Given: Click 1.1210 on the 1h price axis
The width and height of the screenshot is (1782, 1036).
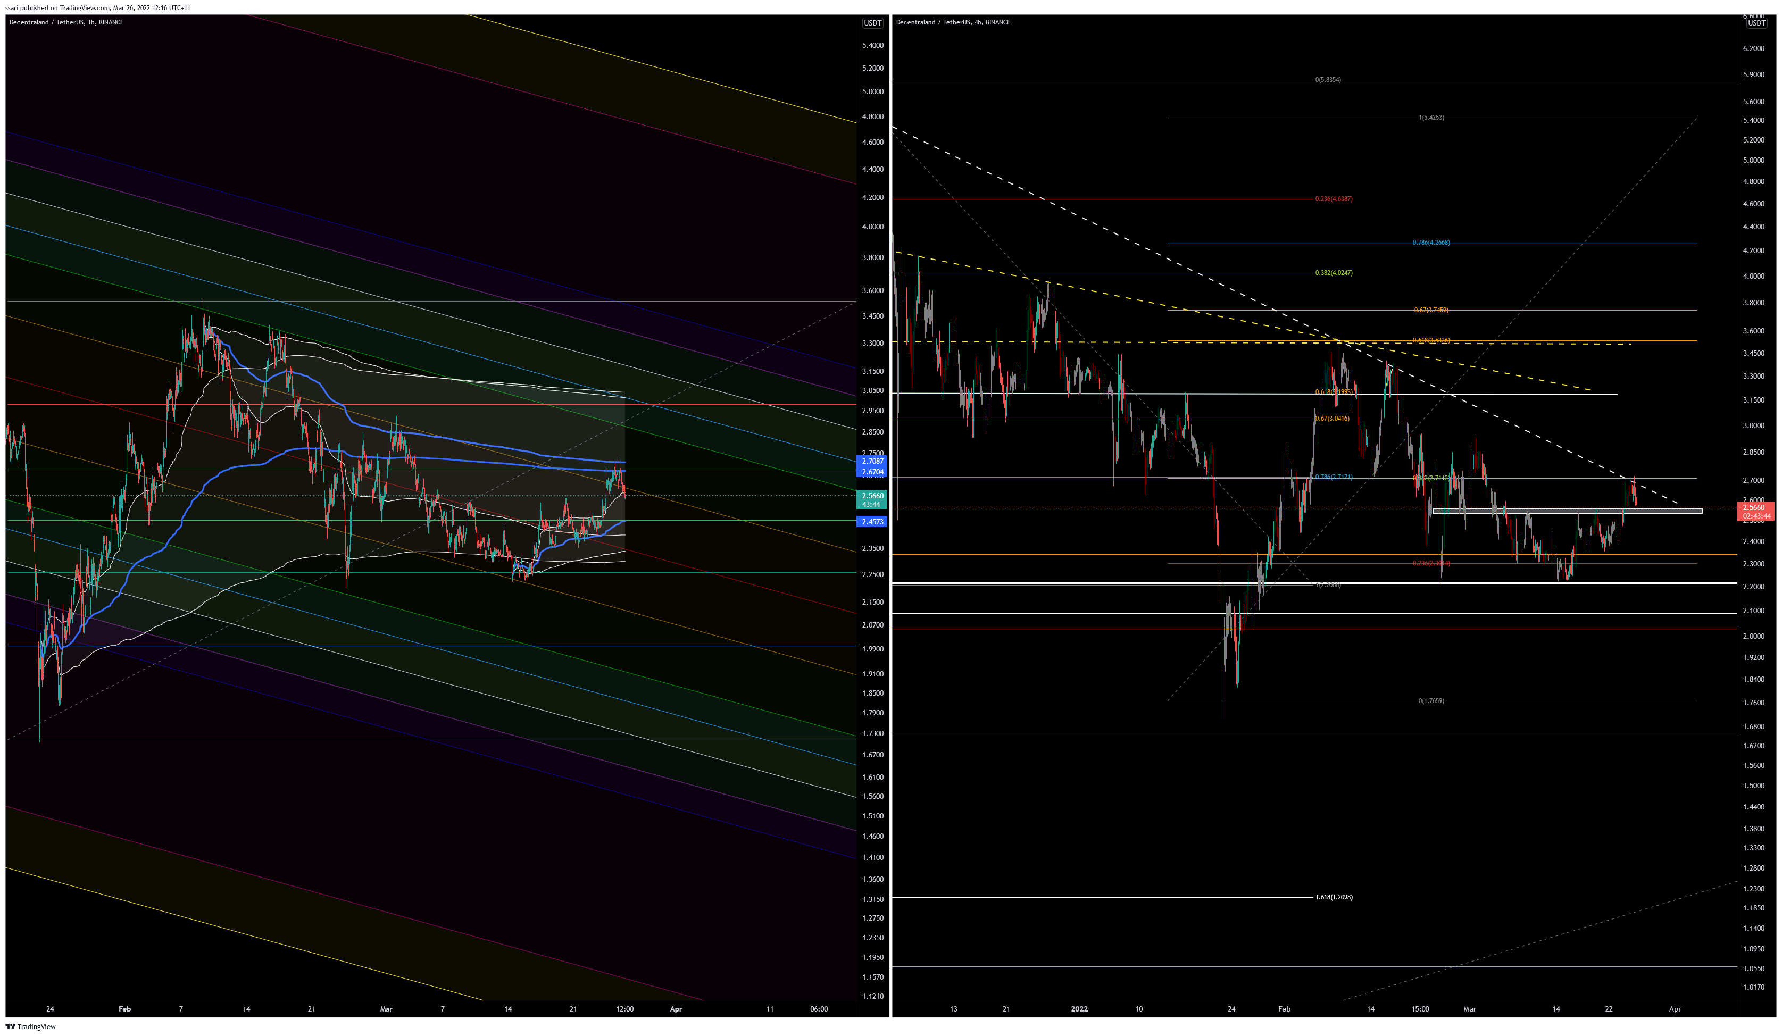Looking at the screenshot, I should 872,997.
